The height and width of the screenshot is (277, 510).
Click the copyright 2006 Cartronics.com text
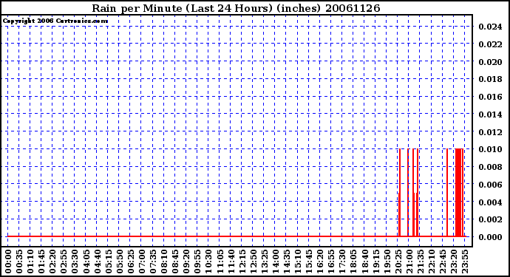tap(55, 21)
